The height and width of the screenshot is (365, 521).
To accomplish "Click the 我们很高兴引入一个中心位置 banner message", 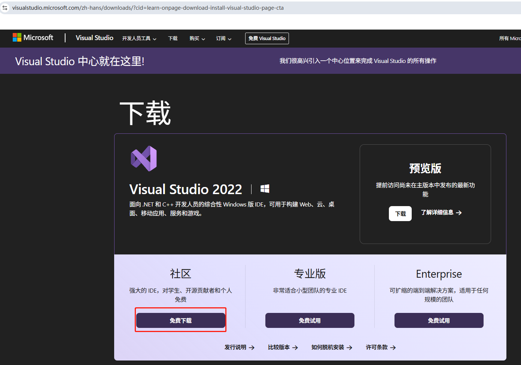I will coord(358,61).
